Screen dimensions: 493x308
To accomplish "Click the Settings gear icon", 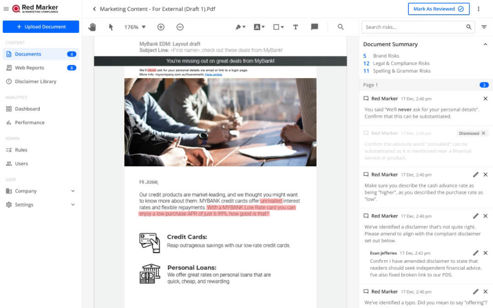I will click(9, 205).
